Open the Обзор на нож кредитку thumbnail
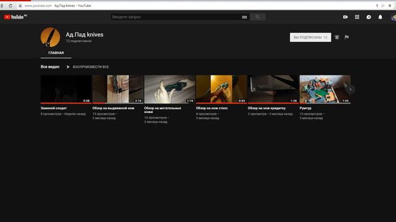 tap(273, 89)
